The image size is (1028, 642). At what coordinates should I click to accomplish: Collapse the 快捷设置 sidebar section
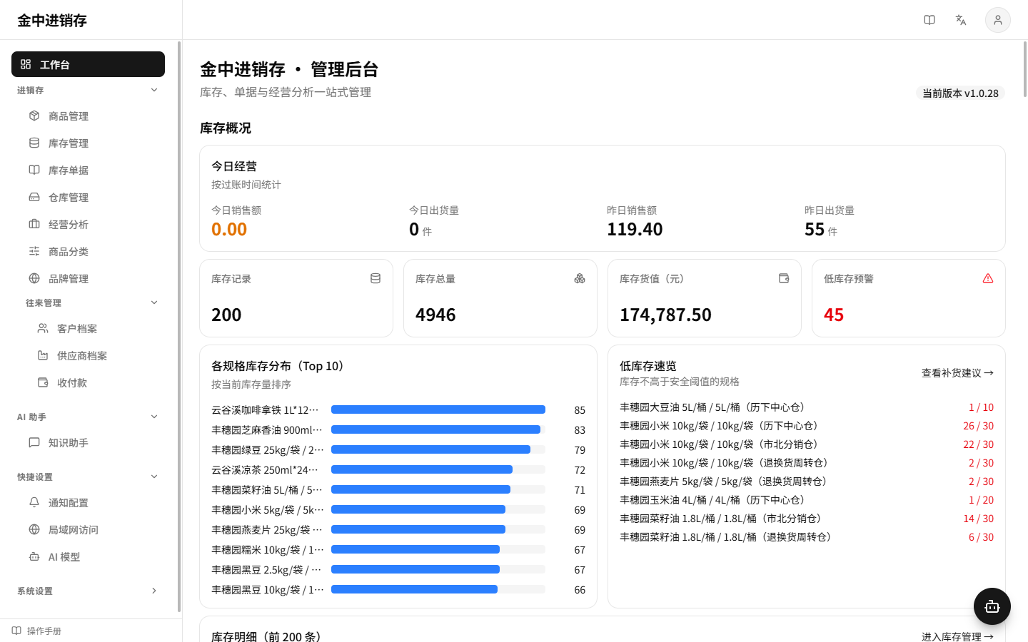[154, 477]
